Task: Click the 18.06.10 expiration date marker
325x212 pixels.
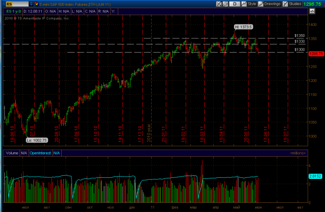Action: coord(12,134)
